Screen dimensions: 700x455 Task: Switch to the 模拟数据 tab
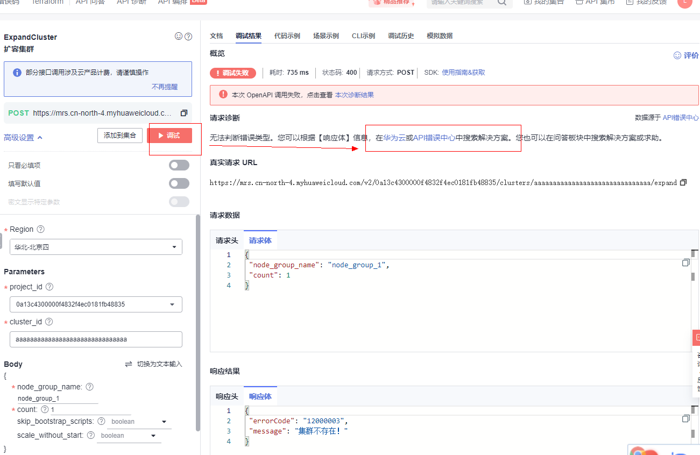click(x=440, y=36)
